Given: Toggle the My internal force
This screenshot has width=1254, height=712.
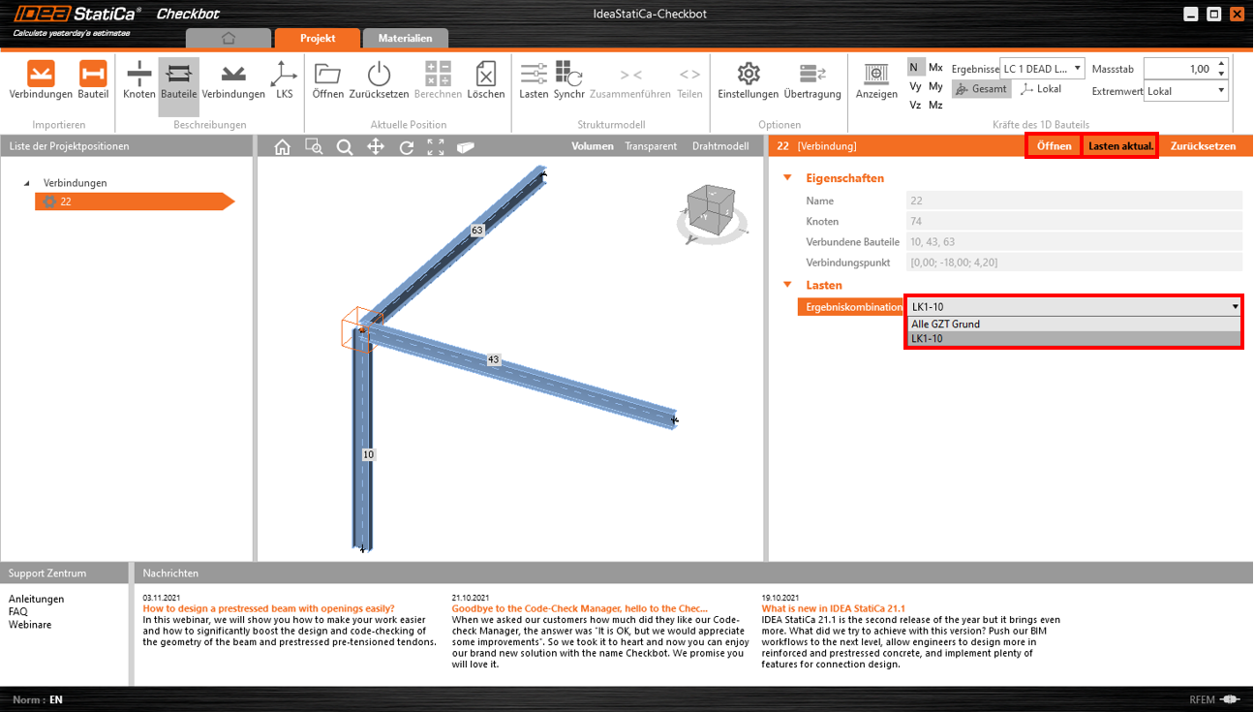Looking at the screenshot, I should click(x=935, y=87).
